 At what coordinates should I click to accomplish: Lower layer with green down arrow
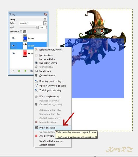coord(25,71)
